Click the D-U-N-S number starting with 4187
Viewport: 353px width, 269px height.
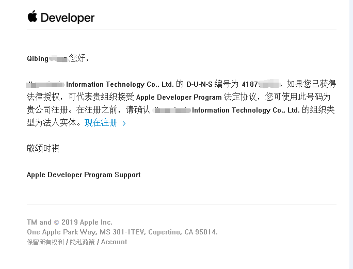(260, 84)
